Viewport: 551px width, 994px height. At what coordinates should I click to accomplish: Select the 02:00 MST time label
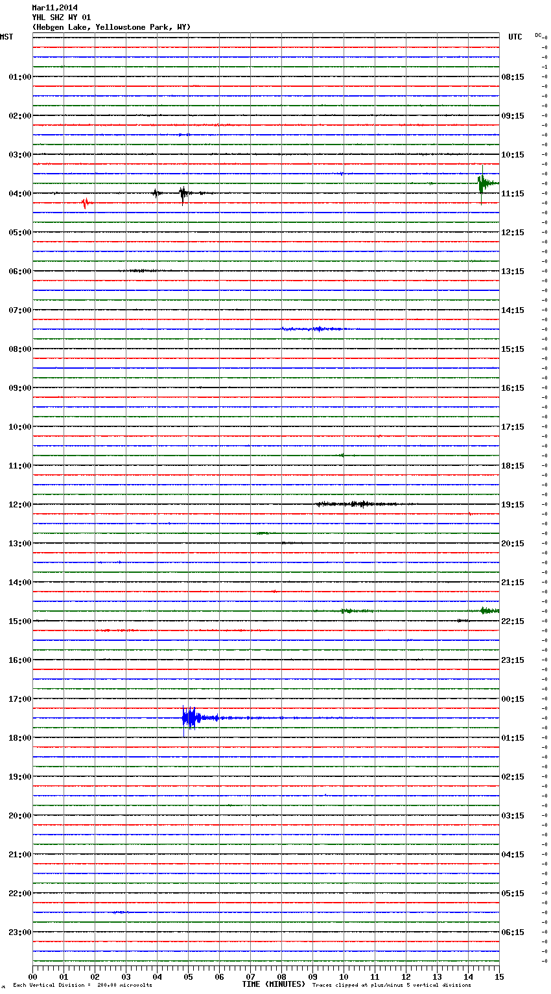click(x=20, y=116)
